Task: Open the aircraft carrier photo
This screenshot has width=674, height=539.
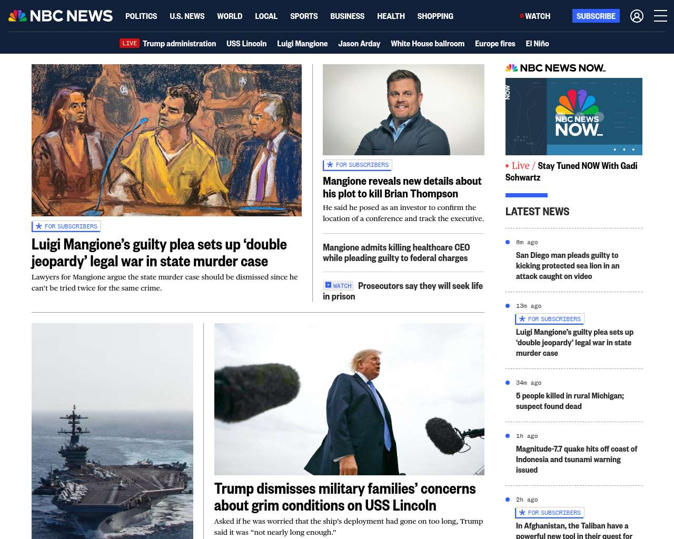Action: (x=112, y=431)
